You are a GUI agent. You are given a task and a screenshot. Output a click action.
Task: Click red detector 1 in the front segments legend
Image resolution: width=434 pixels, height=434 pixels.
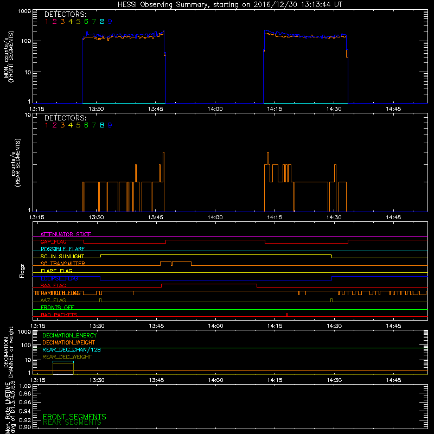tap(47, 22)
